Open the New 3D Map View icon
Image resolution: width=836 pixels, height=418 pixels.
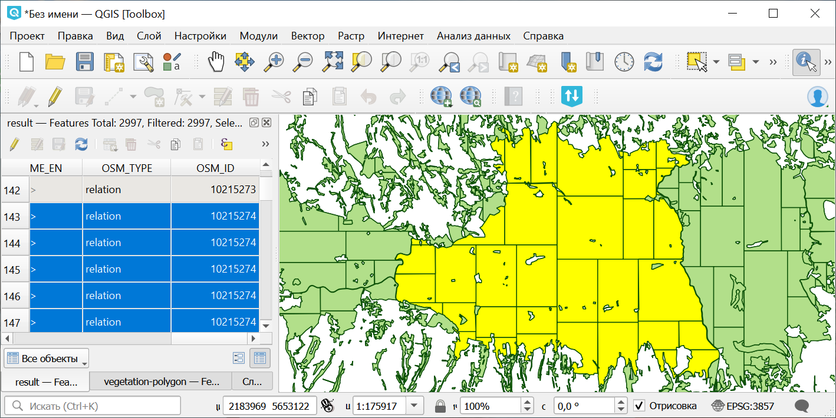pyautogui.click(x=537, y=62)
